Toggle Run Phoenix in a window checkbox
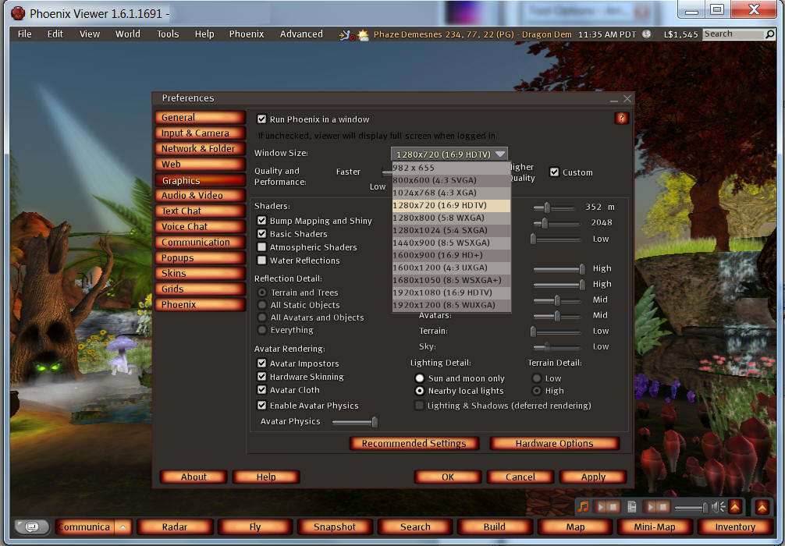The height and width of the screenshot is (546, 785). coord(261,119)
